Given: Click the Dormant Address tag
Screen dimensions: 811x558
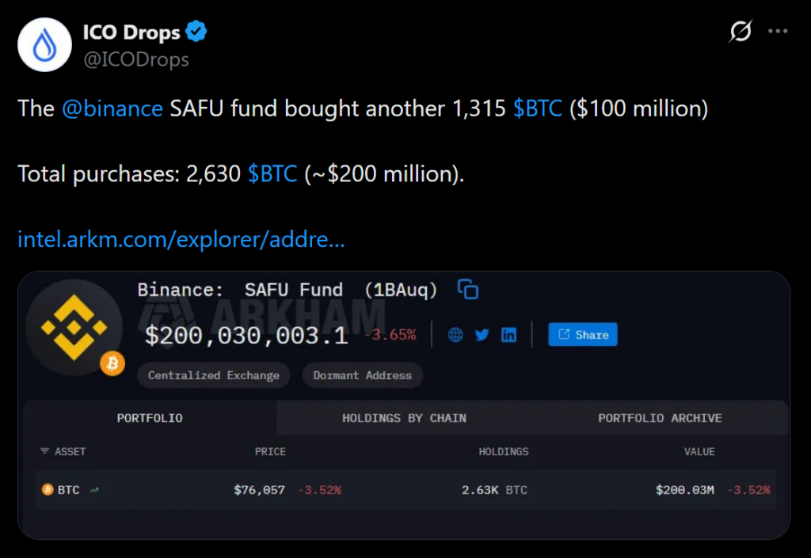Looking at the screenshot, I should click(x=362, y=375).
